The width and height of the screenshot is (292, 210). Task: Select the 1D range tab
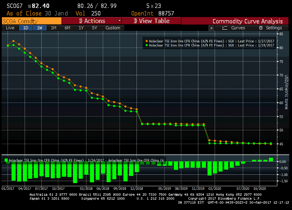pyautogui.click(x=25, y=28)
